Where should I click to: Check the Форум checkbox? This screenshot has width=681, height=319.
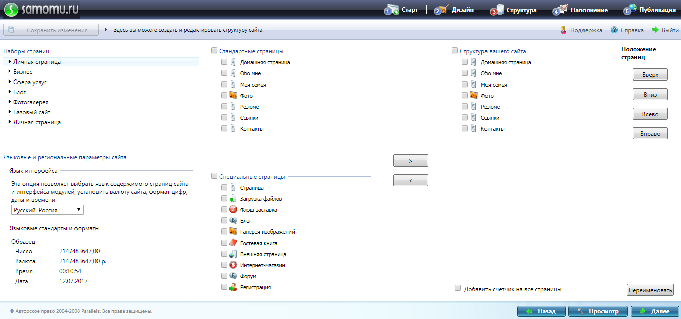(224, 276)
